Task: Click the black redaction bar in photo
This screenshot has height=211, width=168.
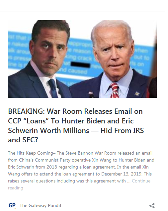Action: click(x=80, y=65)
